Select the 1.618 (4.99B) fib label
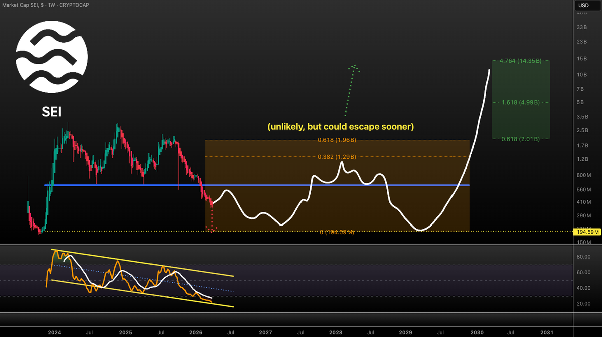The image size is (602, 337). 521,102
